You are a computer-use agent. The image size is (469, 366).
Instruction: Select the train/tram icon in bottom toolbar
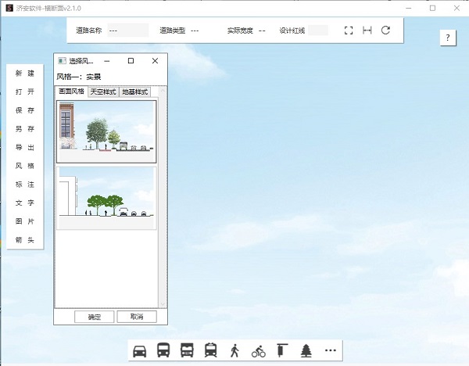click(x=210, y=350)
